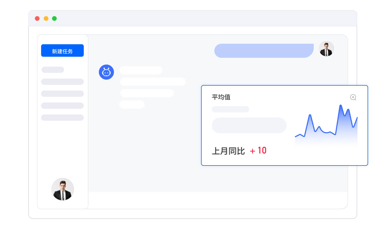Image resolution: width=385 pixels, height=229 pixels.
Task: Click the blue robot assistant avatar
Action: click(106, 72)
